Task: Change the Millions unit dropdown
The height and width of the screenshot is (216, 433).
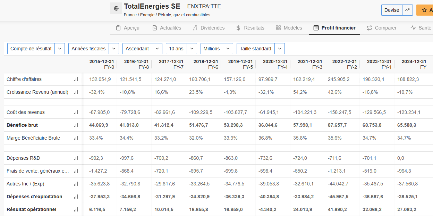Action: (217, 49)
